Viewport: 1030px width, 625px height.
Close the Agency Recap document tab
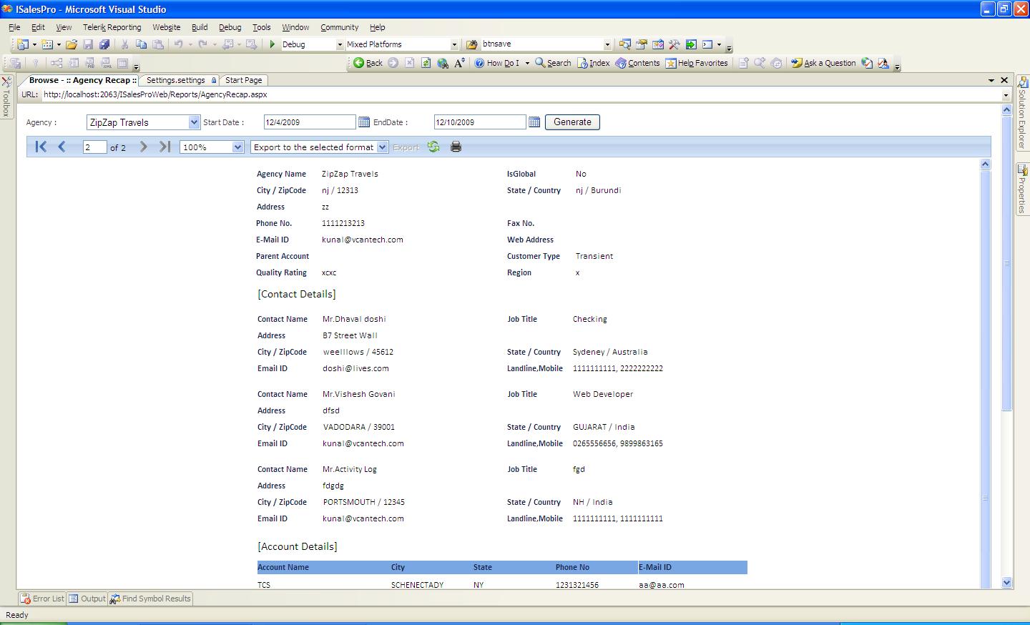pos(1004,80)
